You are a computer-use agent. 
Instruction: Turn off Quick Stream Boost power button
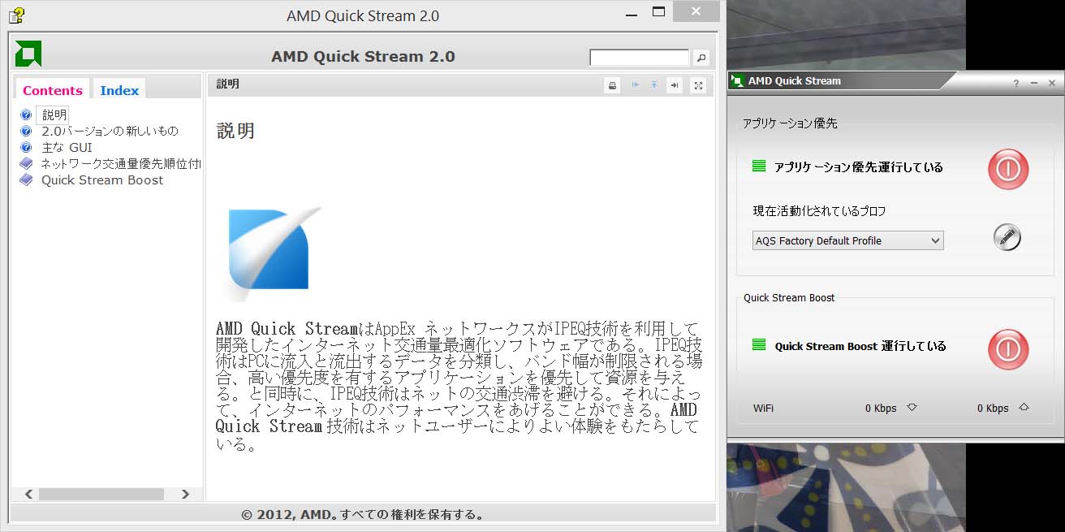click(1007, 349)
